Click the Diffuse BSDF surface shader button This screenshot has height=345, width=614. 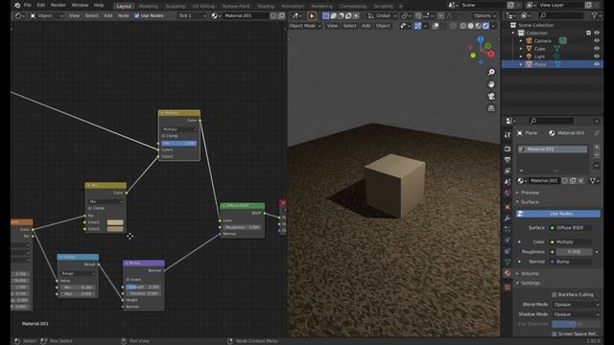pos(572,228)
